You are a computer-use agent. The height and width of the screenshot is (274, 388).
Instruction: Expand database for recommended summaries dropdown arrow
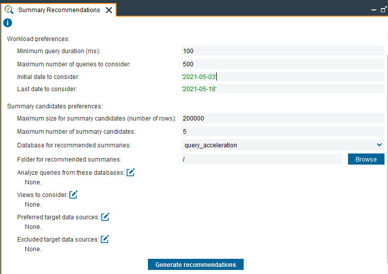(x=379, y=145)
